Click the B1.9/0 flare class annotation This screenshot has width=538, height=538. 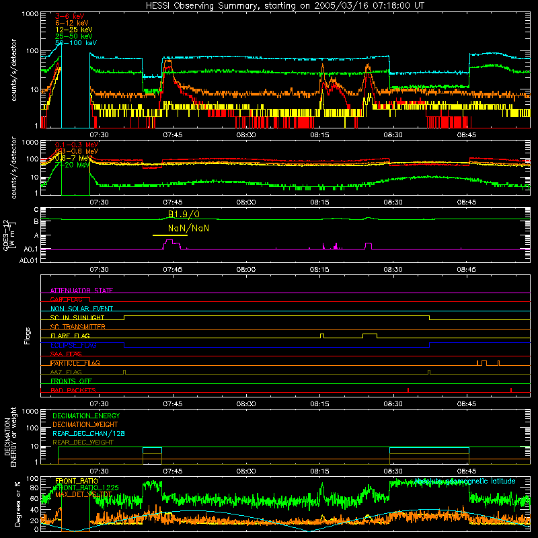[184, 215]
